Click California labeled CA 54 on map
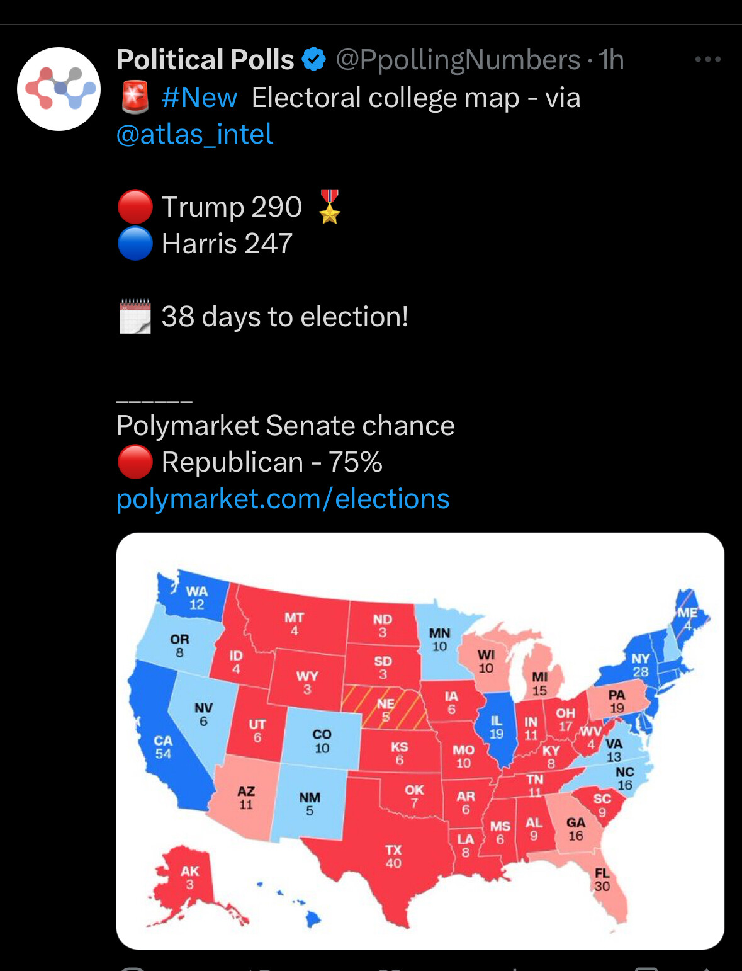742x971 pixels. point(163,747)
